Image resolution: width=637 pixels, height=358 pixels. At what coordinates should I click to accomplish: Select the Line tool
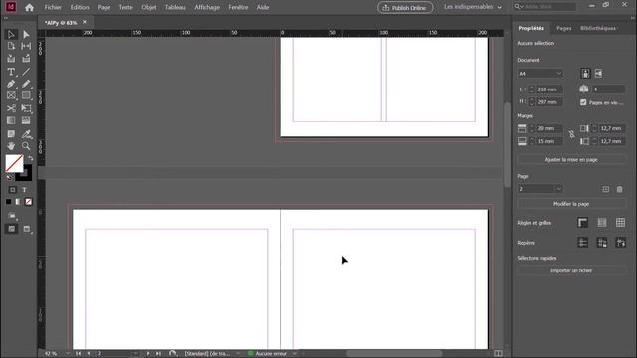click(x=26, y=72)
